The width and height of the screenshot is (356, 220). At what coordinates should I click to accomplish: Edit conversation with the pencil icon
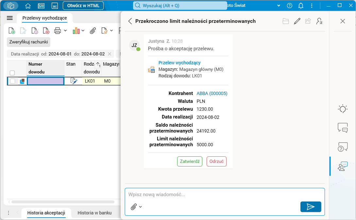point(297,21)
